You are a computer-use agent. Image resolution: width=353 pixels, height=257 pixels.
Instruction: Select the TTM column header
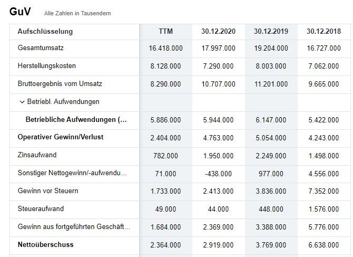click(x=165, y=32)
